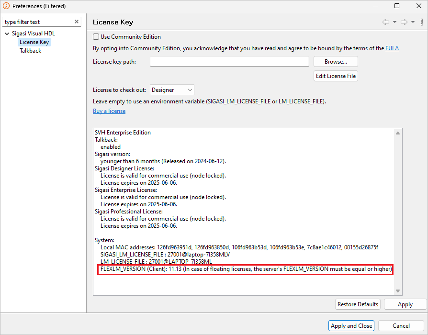The width and height of the screenshot is (428, 335).
Task: Click the SVH Enterprise Edition text line
Action: (x=123, y=133)
